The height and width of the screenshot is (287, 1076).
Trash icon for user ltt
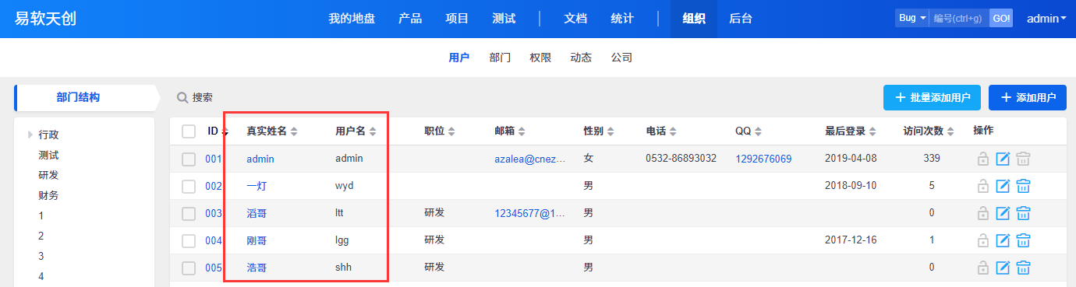click(x=1024, y=213)
